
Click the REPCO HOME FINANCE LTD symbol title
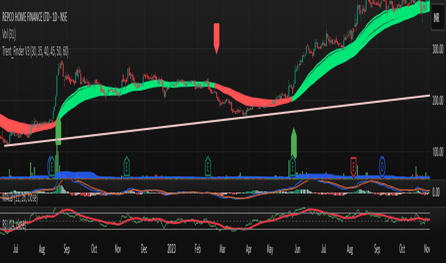click(x=35, y=17)
